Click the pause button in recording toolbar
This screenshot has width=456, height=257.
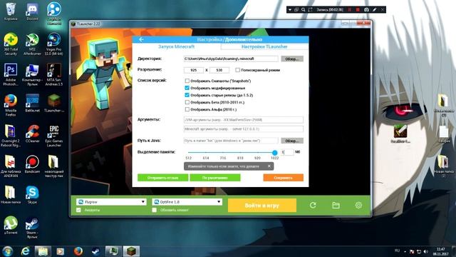coord(350,9)
